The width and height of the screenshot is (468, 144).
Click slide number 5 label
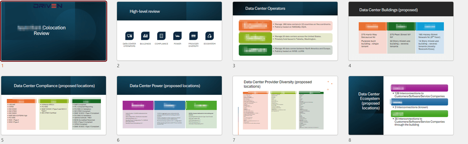pos(3,140)
